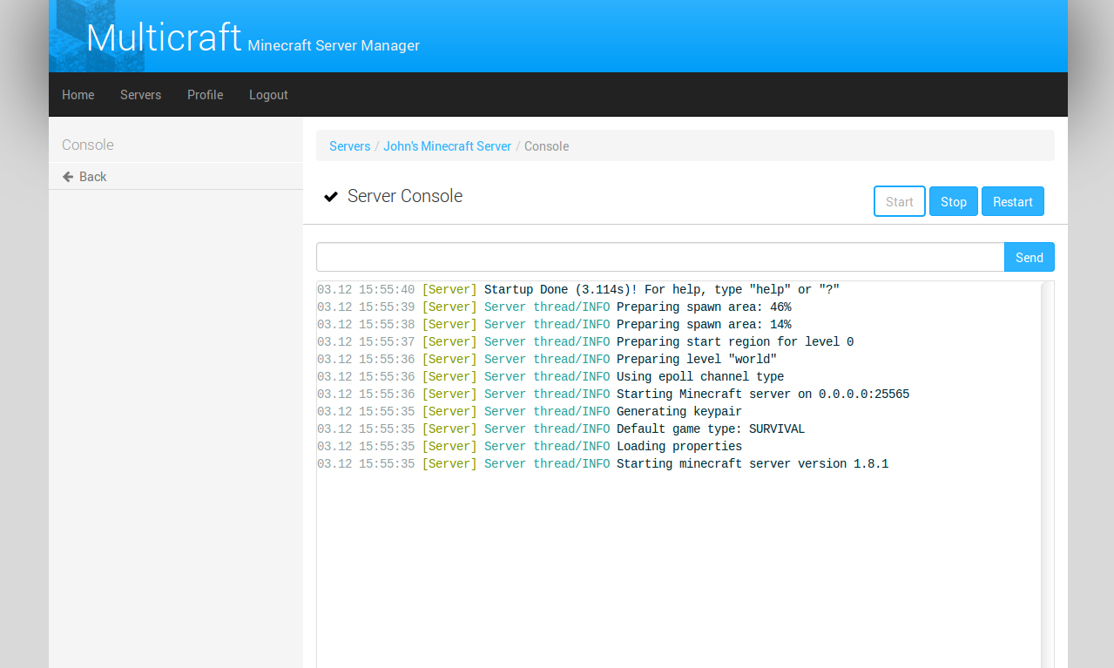Open John's Minecraft Server breadcrumb link

tap(447, 146)
